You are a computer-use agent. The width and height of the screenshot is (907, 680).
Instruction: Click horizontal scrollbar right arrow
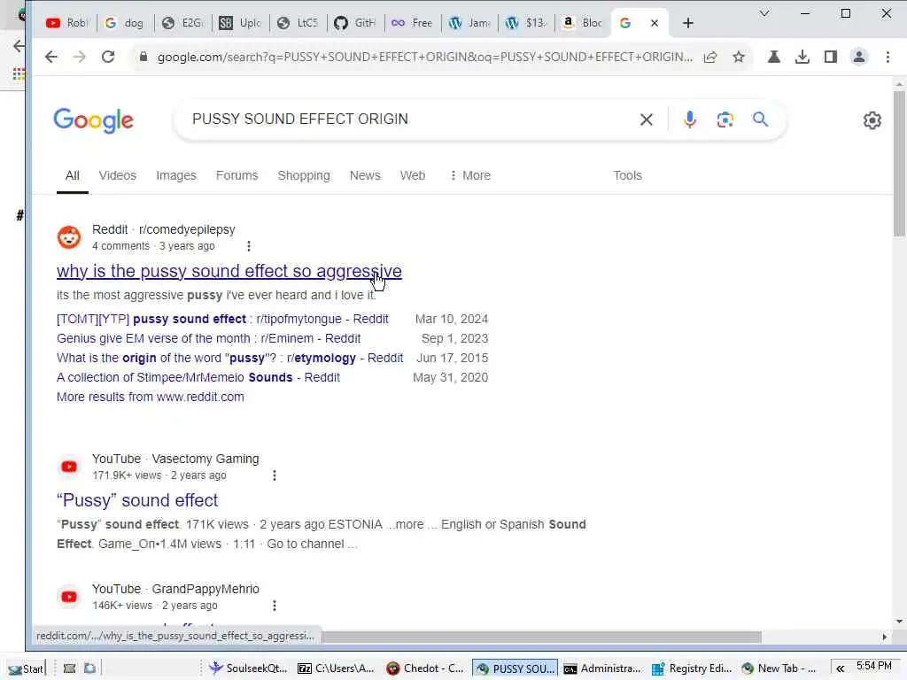pos(885,637)
